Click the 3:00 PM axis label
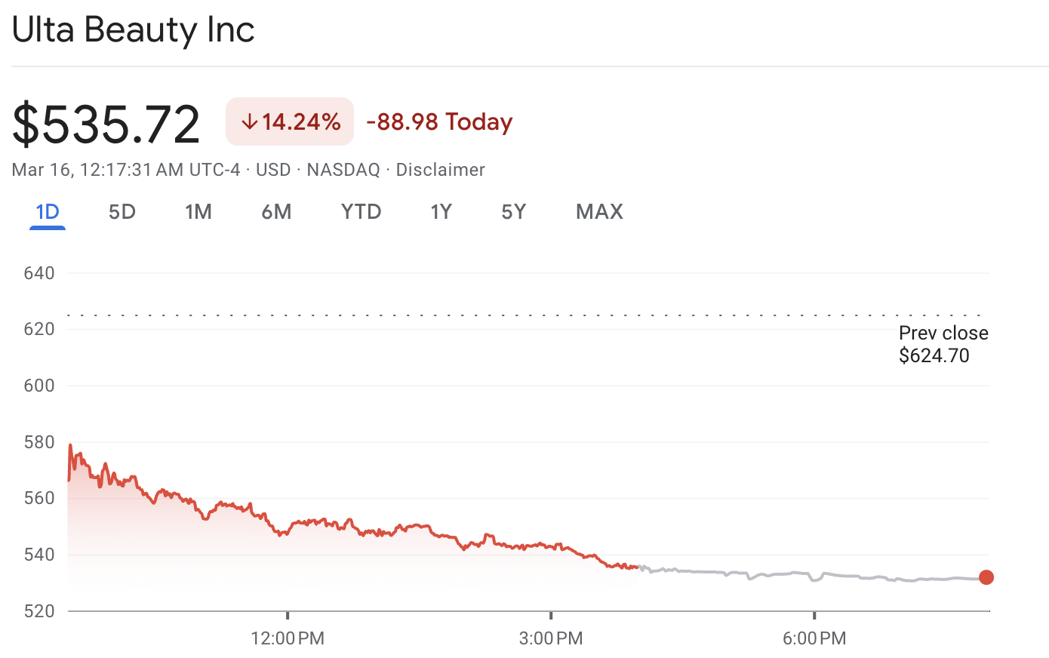 click(x=550, y=638)
